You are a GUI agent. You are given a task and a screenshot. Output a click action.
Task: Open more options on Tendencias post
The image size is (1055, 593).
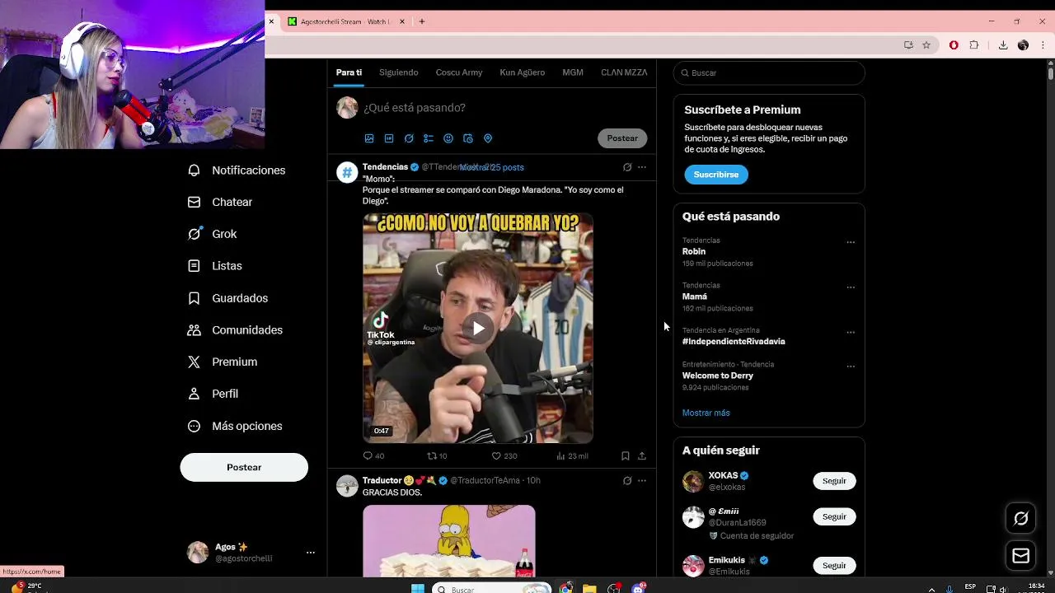[642, 167]
